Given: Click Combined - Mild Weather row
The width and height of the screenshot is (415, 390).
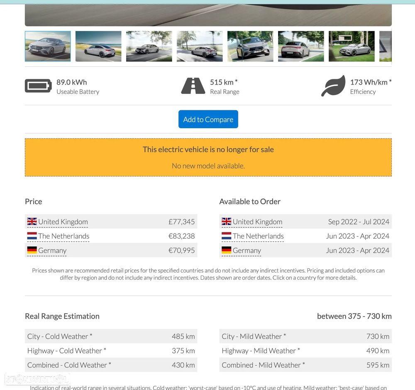Looking at the screenshot, I should pyautogui.click(x=305, y=365).
